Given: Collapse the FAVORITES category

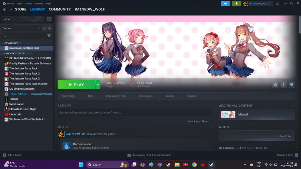Looking at the screenshot, I should tap(3, 43).
